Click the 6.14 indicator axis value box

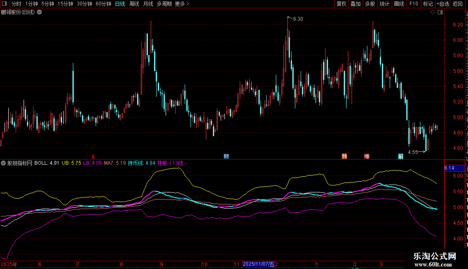tap(454, 168)
